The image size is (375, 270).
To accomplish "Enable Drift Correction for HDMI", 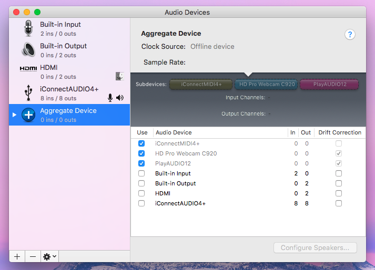I will tap(339, 193).
